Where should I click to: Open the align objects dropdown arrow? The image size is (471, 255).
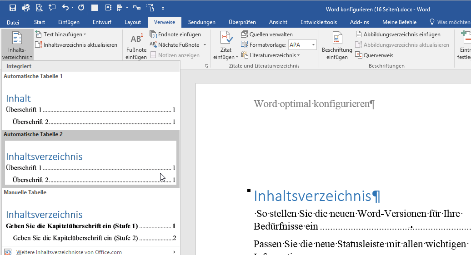coord(127,8)
